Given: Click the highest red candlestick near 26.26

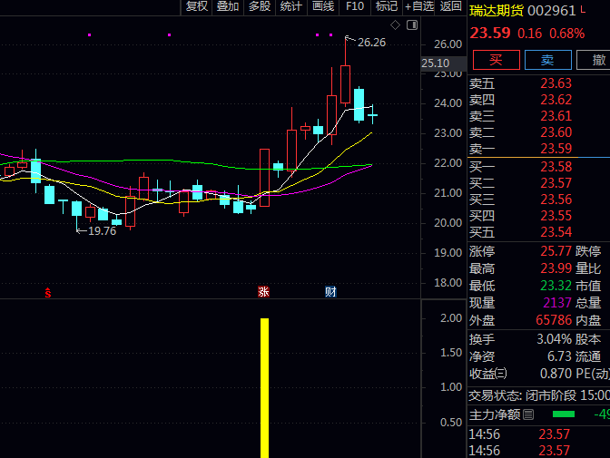Looking at the screenshot, I should (346, 84).
